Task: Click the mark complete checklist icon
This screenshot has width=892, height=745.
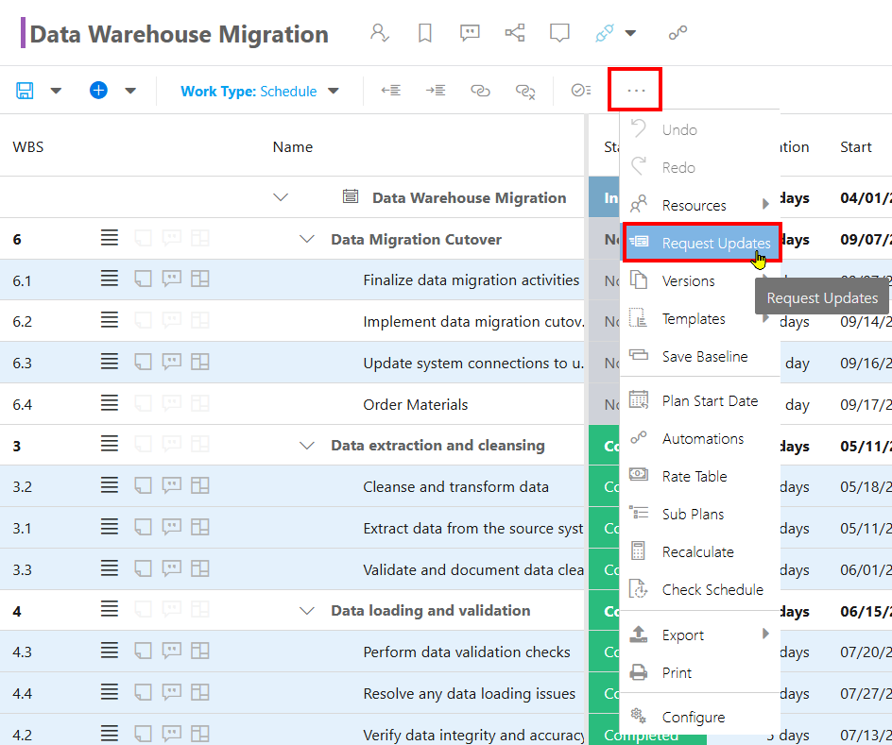Action: click(x=581, y=91)
